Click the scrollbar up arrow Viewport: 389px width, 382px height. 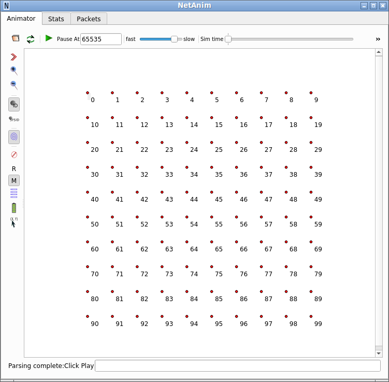[379, 52]
